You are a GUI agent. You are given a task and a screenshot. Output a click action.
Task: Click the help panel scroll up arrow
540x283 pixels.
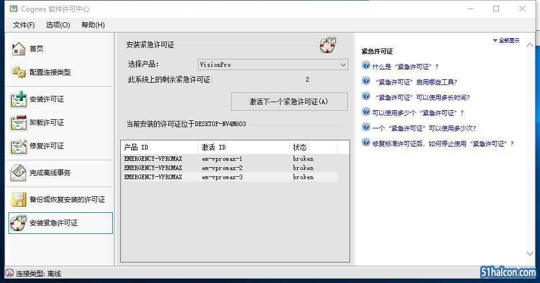tap(530, 45)
